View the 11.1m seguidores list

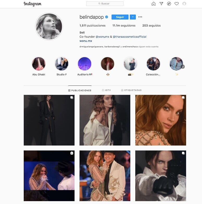pos(124,25)
